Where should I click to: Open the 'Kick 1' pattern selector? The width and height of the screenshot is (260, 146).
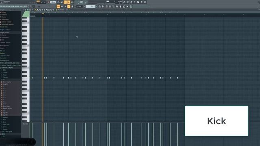(x=91, y=6)
